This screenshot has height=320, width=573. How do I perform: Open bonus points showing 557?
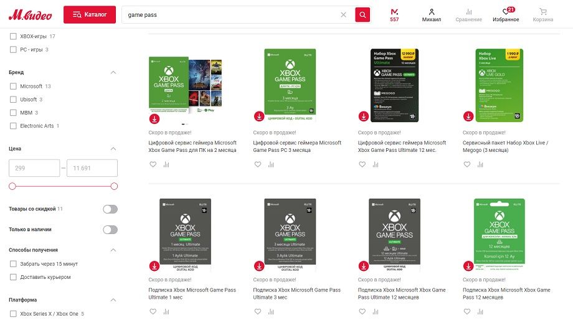(x=394, y=16)
